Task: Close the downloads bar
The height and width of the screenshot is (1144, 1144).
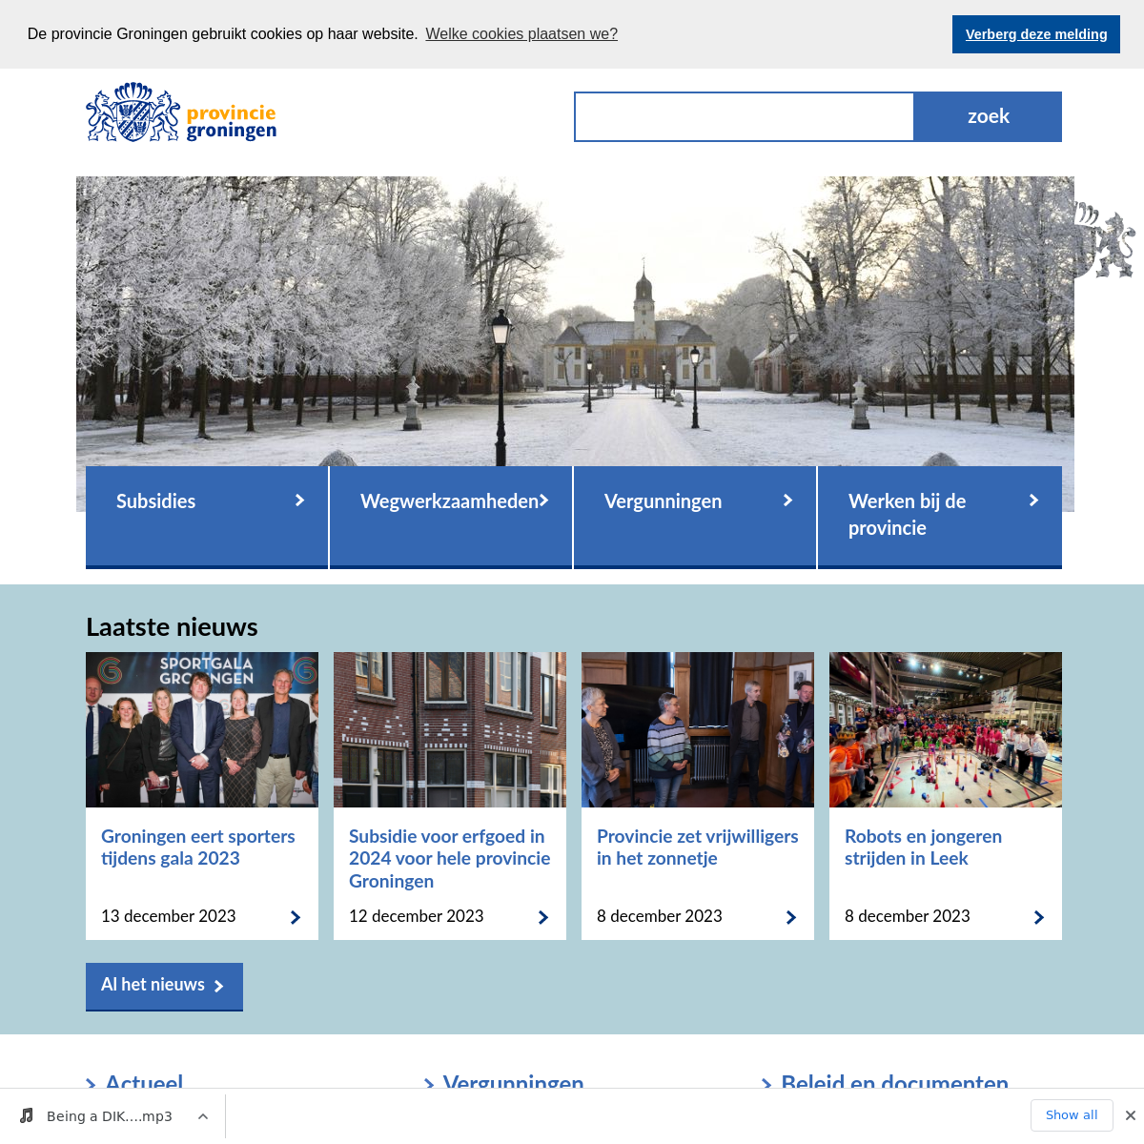Action: coord(1130,1115)
